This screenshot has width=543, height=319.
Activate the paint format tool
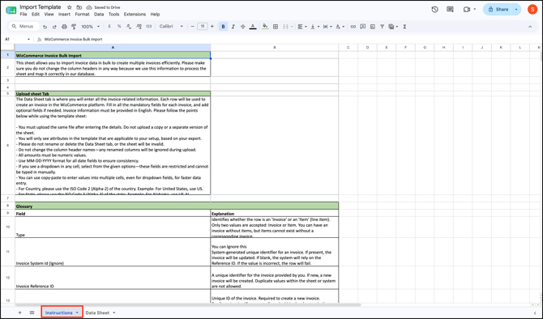(74, 27)
